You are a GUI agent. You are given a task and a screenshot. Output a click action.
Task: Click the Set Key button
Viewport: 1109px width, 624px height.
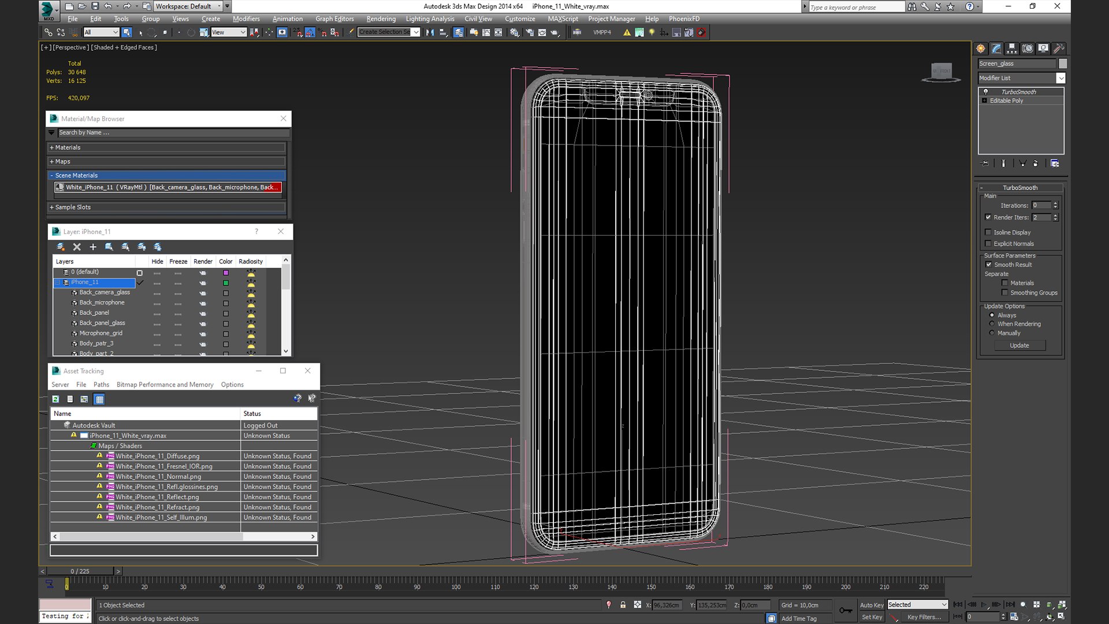coord(872,617)
